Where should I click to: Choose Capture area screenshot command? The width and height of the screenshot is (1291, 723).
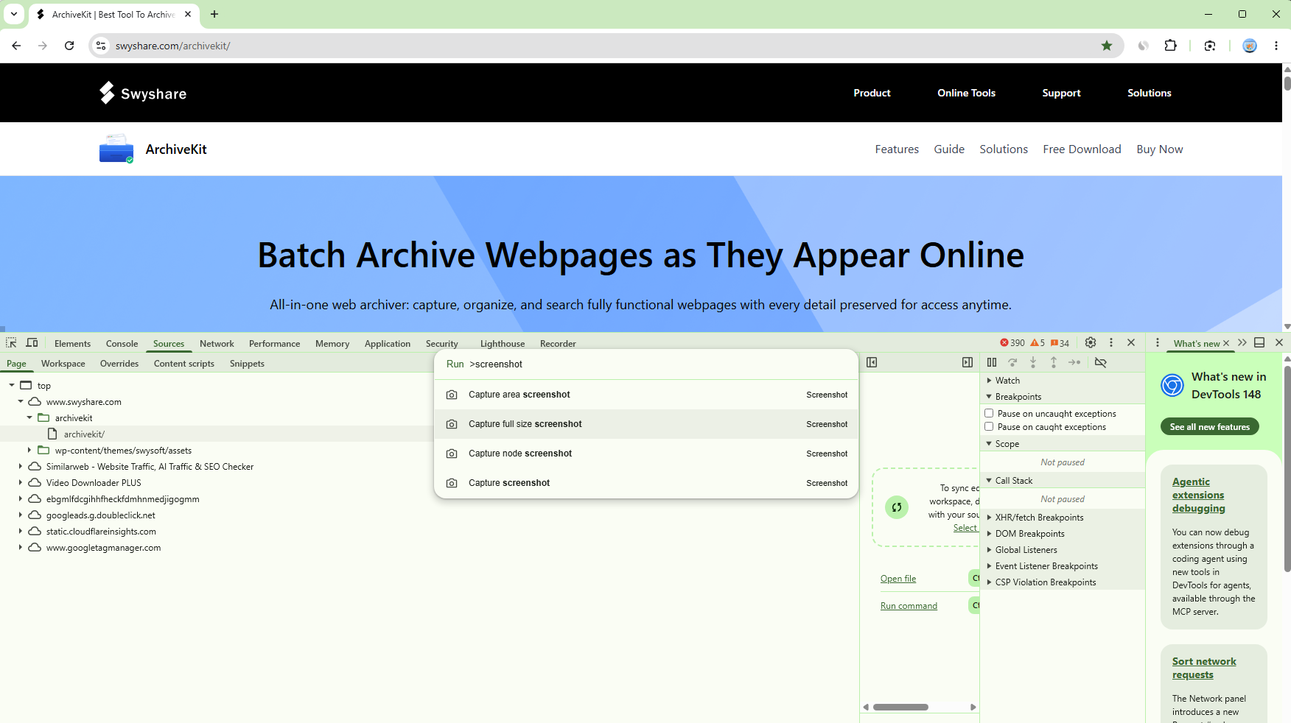(x=646, y=395)
